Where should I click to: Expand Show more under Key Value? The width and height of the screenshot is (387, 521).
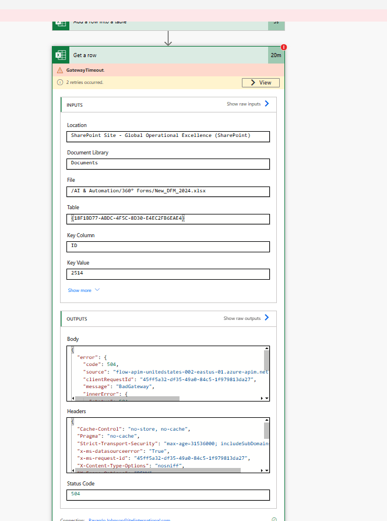tap(84, 290)
